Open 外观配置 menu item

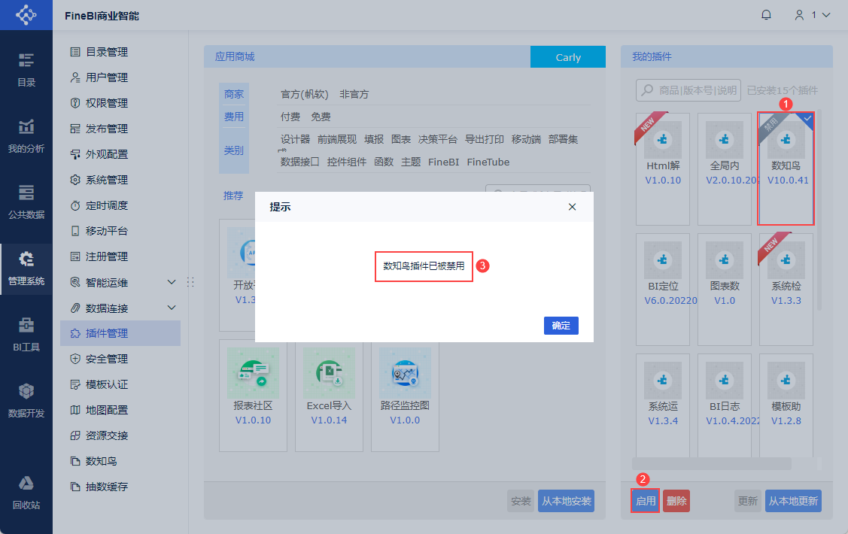tap(120, 154)
